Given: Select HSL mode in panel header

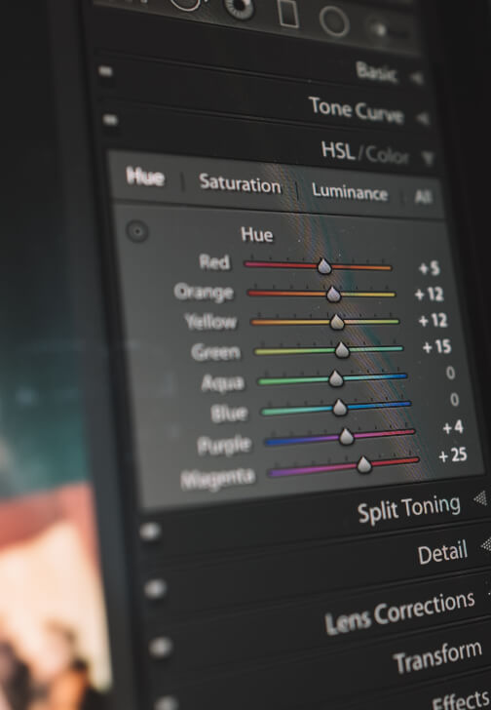Looking at the screenshot, I should pyautogui.click(x=338, y=150).
